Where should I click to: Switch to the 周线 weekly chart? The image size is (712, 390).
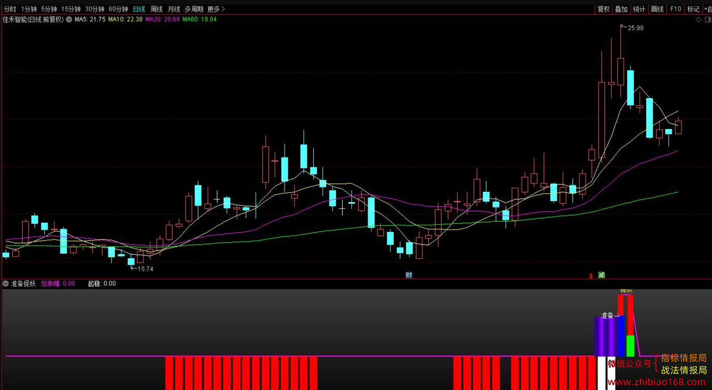tap(156, 9)
